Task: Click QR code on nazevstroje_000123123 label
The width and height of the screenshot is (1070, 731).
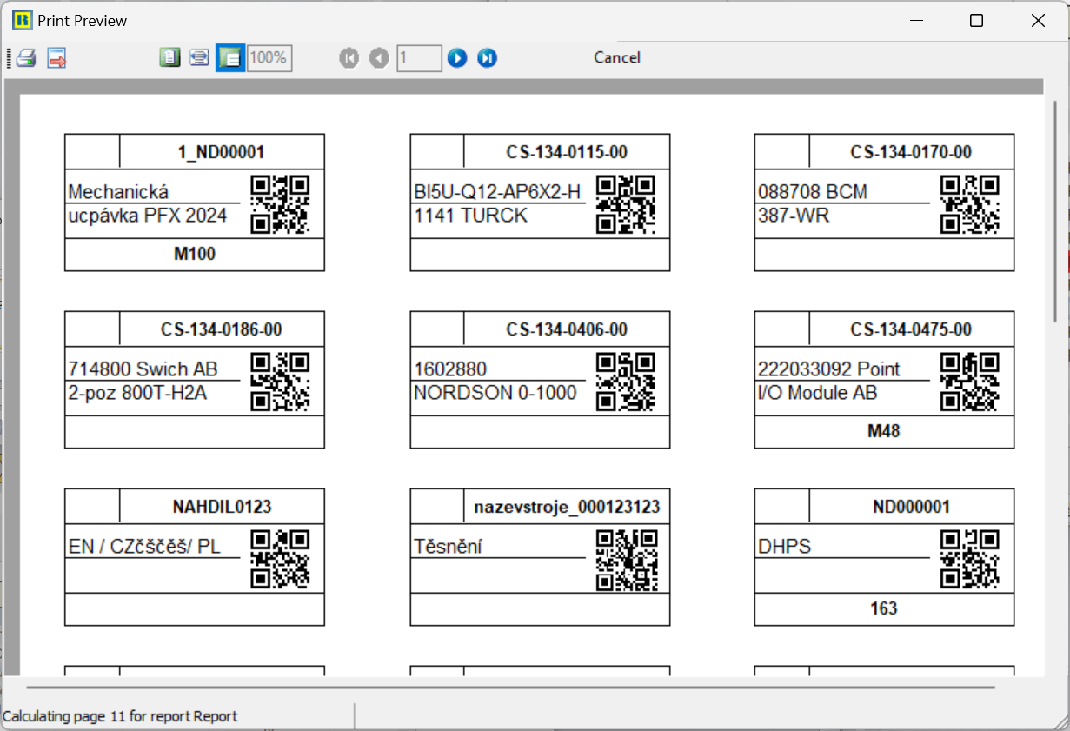Action: point(626,559)
